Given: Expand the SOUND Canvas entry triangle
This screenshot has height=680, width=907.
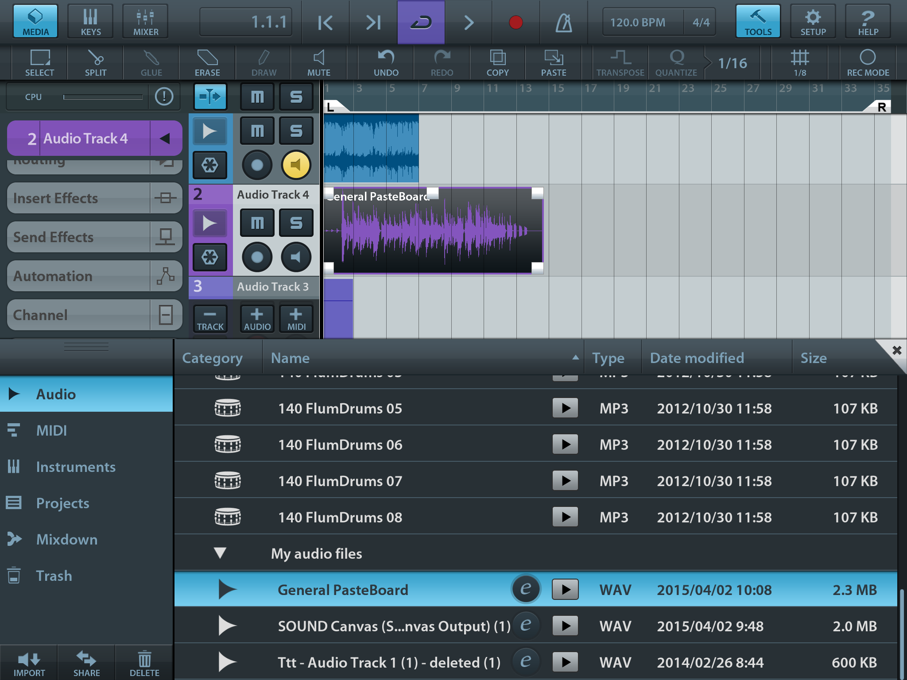Looking at the screenshot, I should point(227,626).
